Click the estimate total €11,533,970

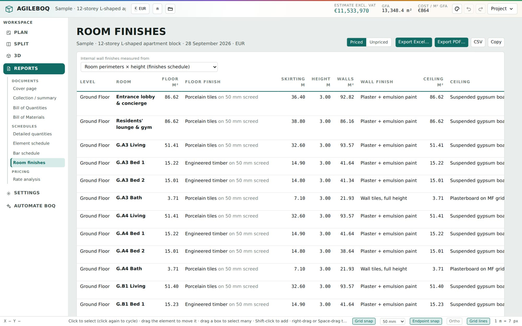(351, 11)
